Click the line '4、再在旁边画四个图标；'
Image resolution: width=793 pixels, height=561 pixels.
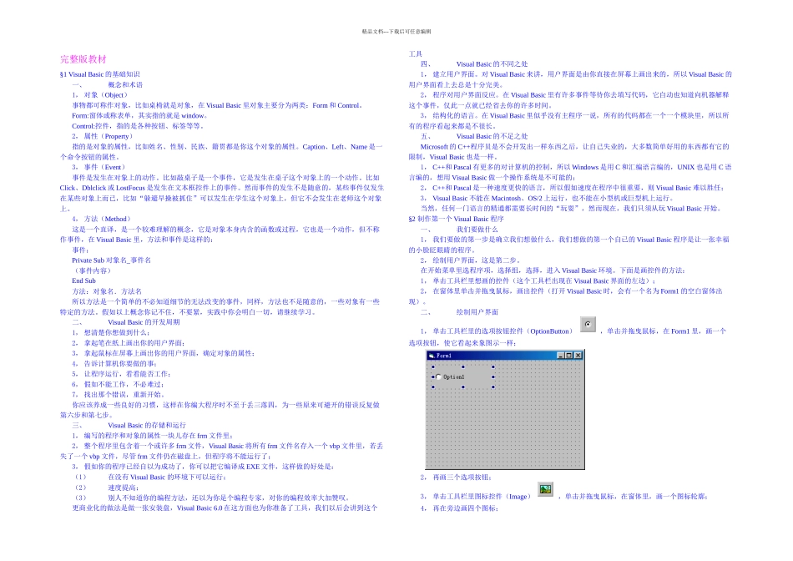pyautogui.click(x=459, y=508)
